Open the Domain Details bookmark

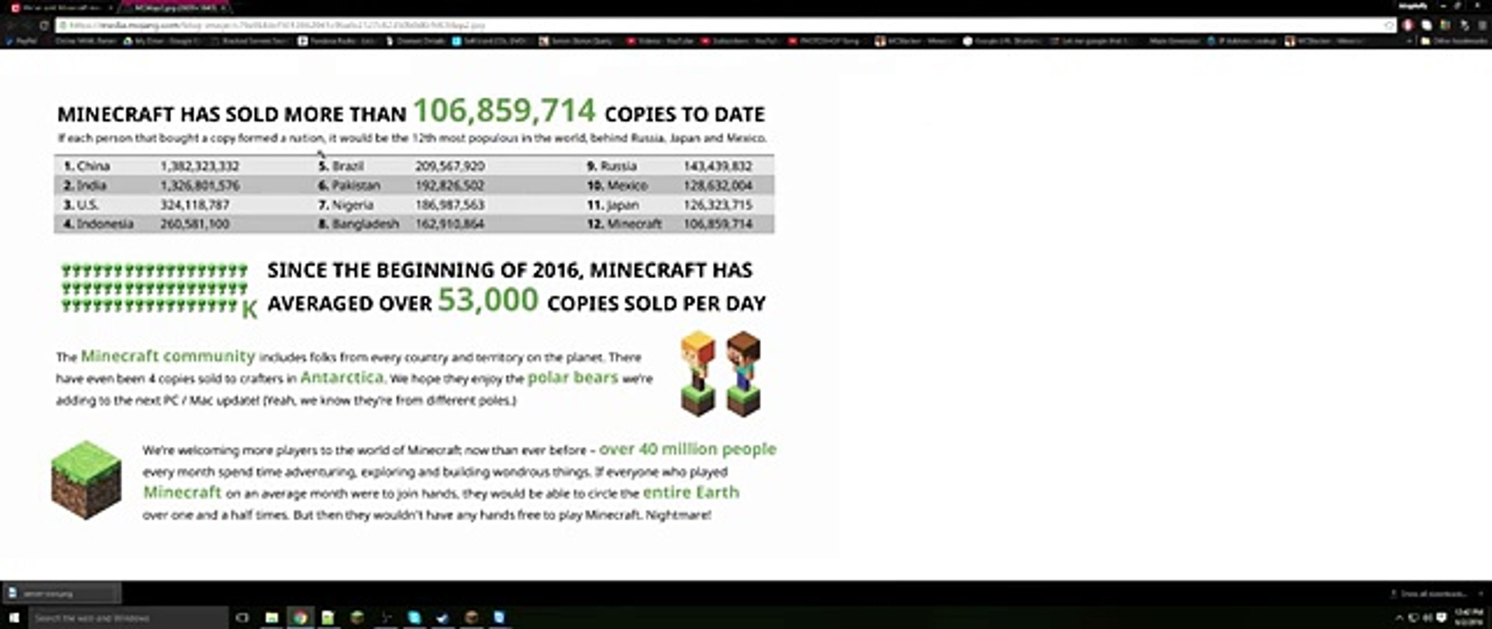pos(416,41)
